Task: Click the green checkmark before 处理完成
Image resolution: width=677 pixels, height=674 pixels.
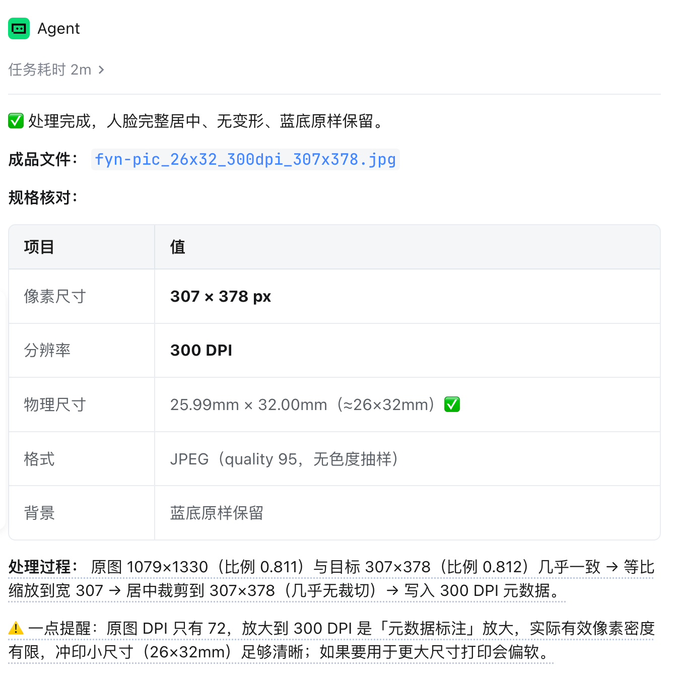Action: (x=16, y=121)
